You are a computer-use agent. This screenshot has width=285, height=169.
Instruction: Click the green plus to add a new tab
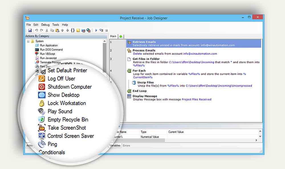point(121,36)
